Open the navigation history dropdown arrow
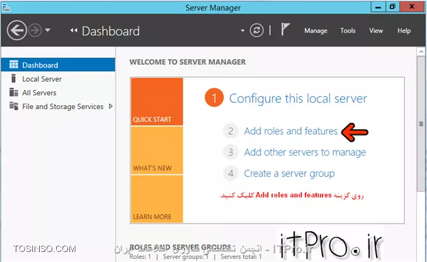The width and height of the screenshot is (427, 262). [x=48, y=30]
